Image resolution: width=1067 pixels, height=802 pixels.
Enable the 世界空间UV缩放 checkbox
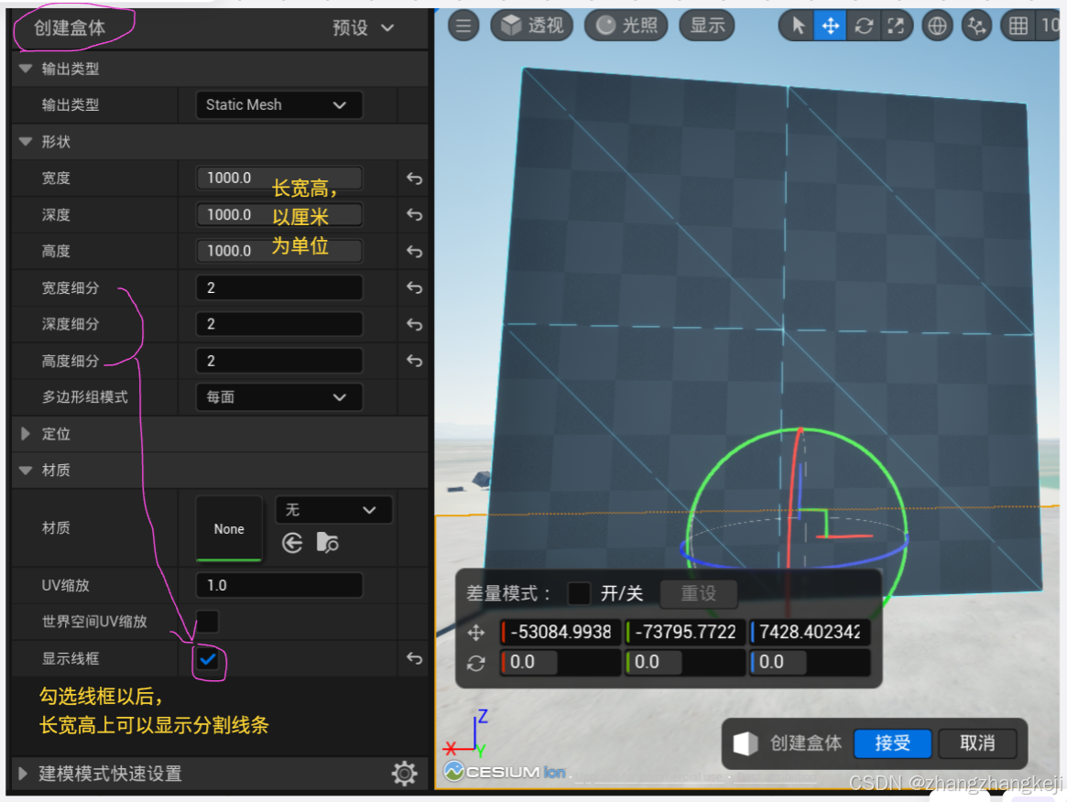(x=207, y=621)
